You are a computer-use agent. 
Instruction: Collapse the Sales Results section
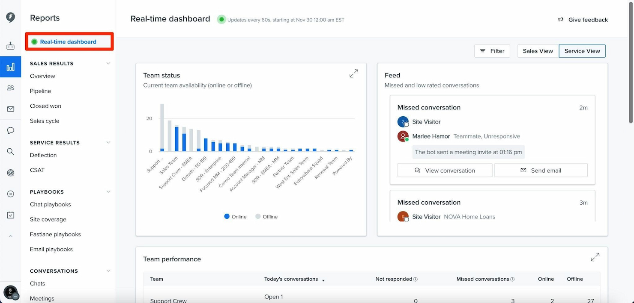[x=108, y=63]
